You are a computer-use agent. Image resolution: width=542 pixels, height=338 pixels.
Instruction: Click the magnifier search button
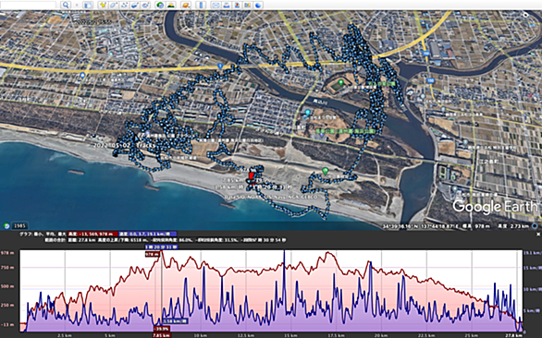66,5
